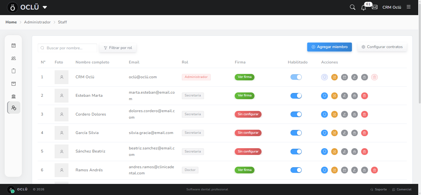
Task: Toggle Habilitado switch for CRM Oclü
Action: (x=296, y=77)
